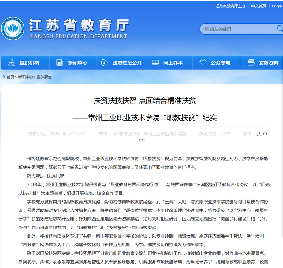Click 首页 in the breadcrumb
Image resolution: width=283 pixels, height=268 pixels.
coord(11,77)
